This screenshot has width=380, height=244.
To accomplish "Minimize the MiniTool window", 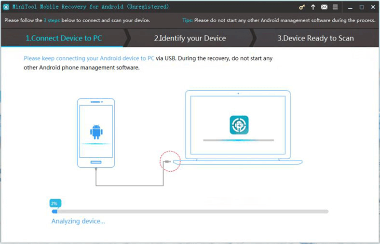I will [x=350, y=8].
